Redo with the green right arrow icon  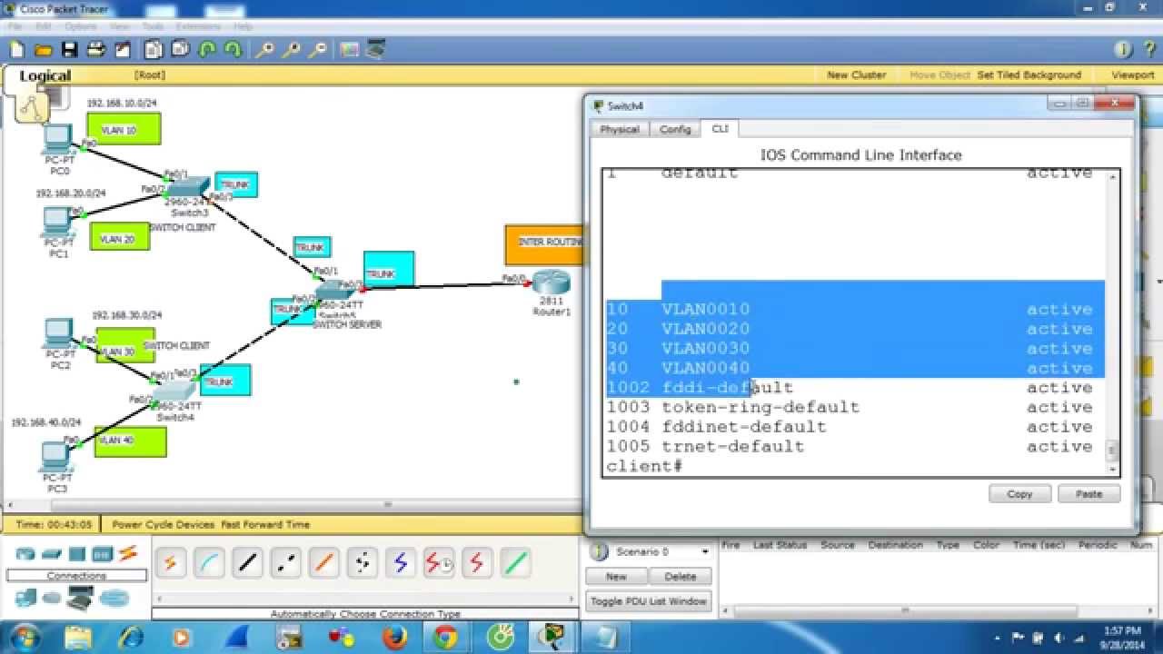click(233, 50)
